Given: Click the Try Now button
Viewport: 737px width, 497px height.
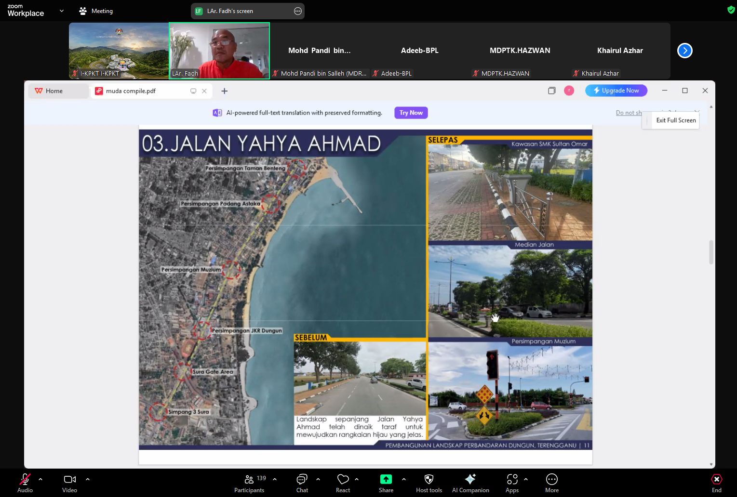Looking at the screenshot, I should coord(411,113).
